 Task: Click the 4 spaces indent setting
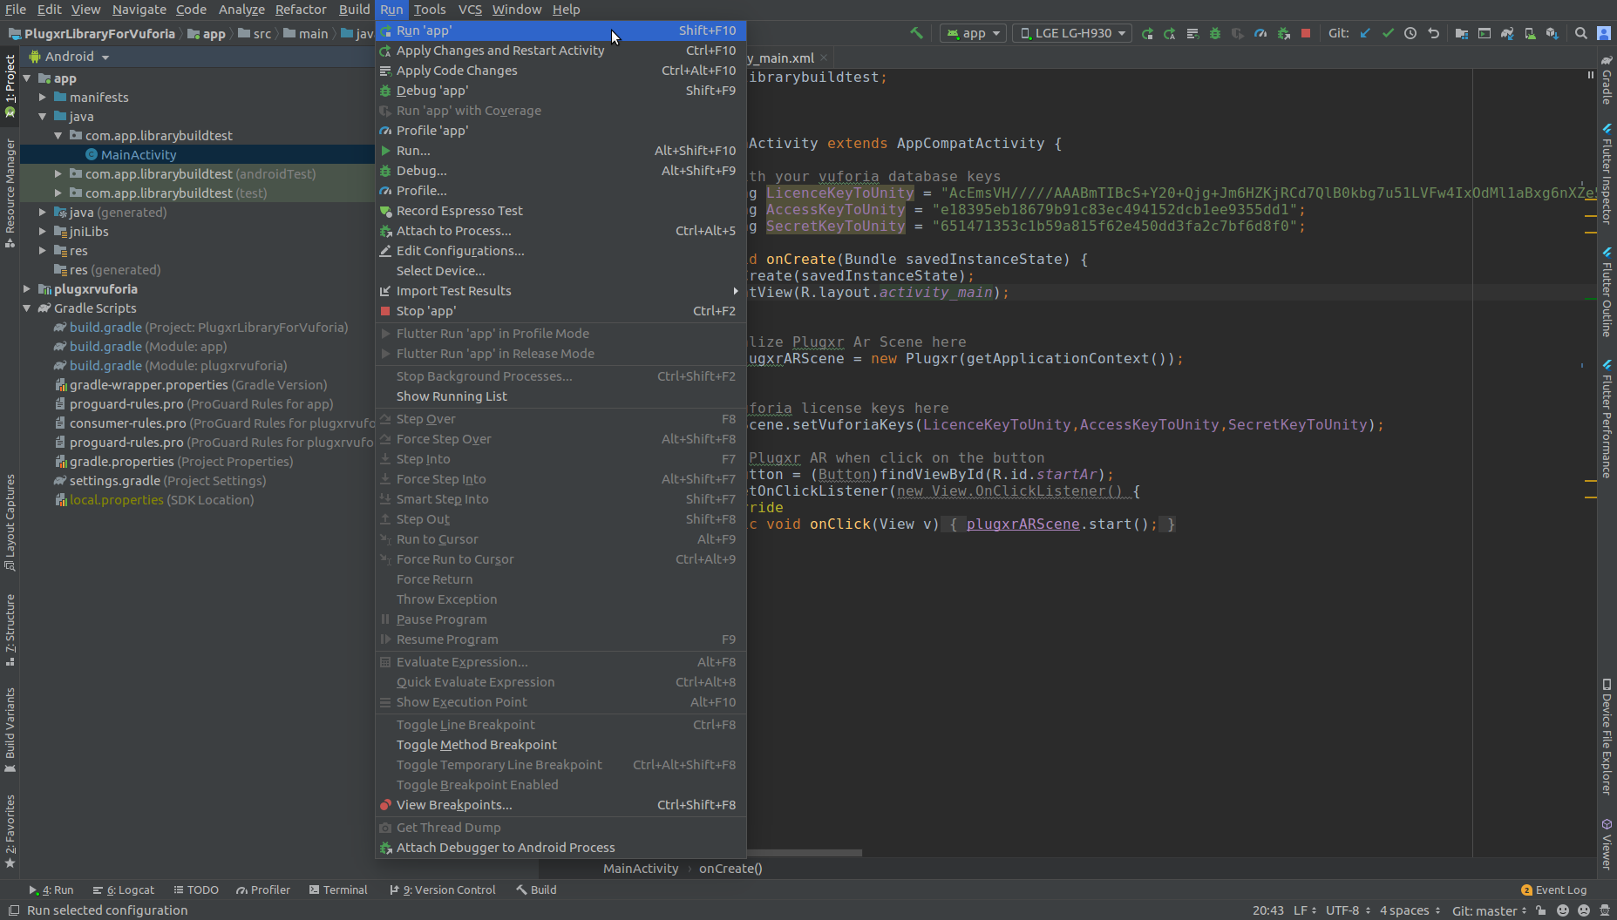coord(1410,910)
